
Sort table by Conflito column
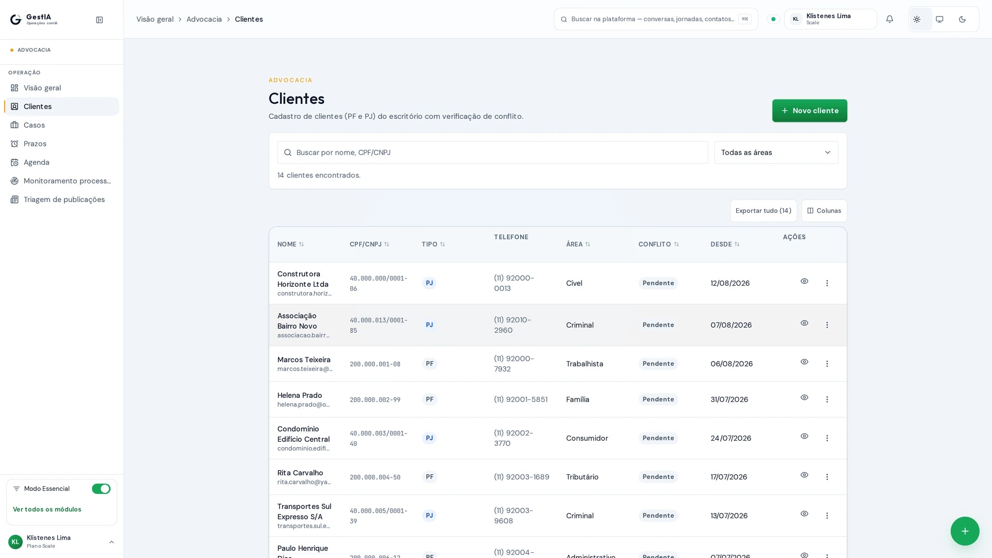coord(659,244)
